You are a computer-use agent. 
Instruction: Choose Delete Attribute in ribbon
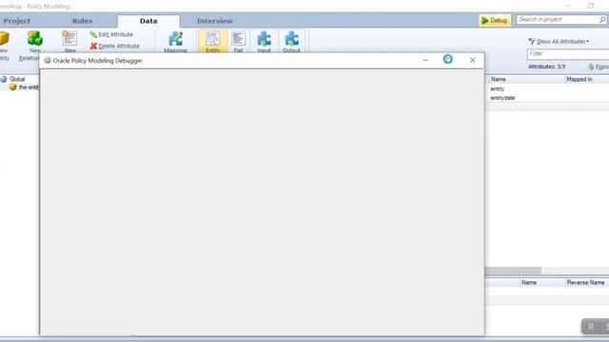pos(114,47)
